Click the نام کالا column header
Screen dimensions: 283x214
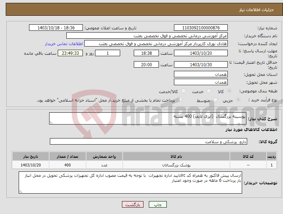pos(176,156)
